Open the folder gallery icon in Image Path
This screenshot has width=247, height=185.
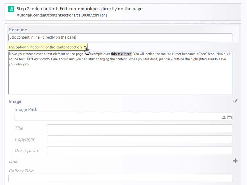229,117
